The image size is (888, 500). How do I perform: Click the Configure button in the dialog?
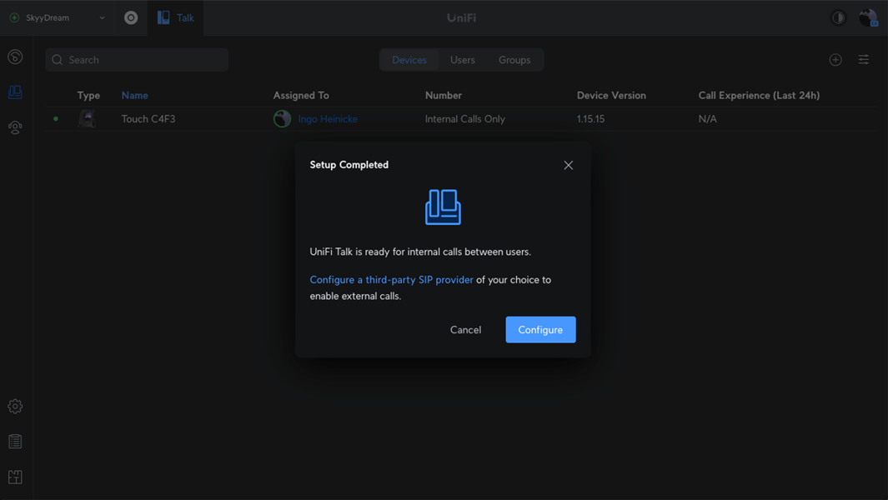(540, 330)
